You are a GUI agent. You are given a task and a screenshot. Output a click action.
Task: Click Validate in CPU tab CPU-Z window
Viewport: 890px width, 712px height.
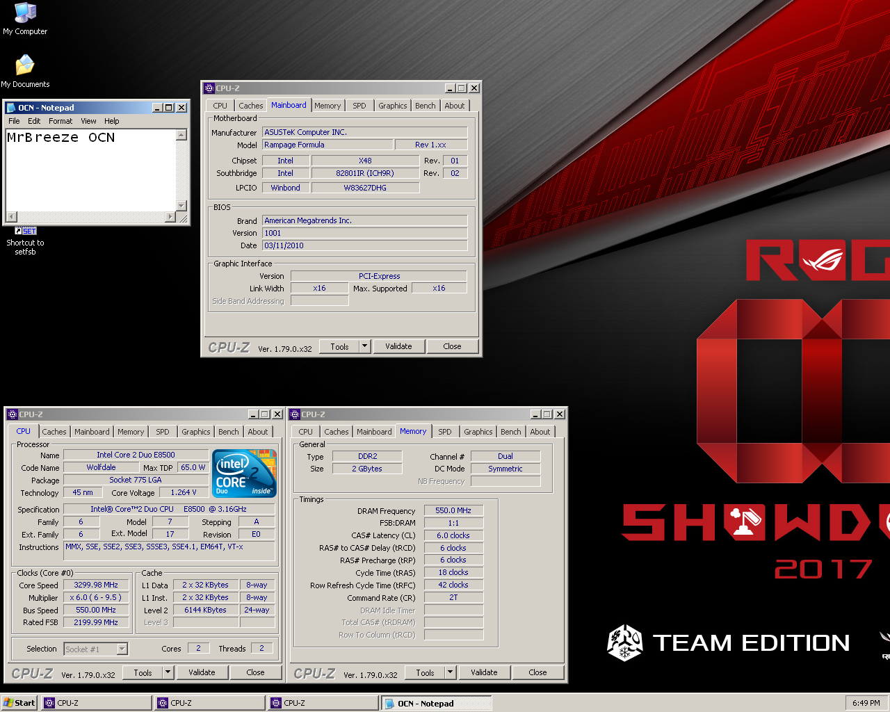click(x=202, y=672)
